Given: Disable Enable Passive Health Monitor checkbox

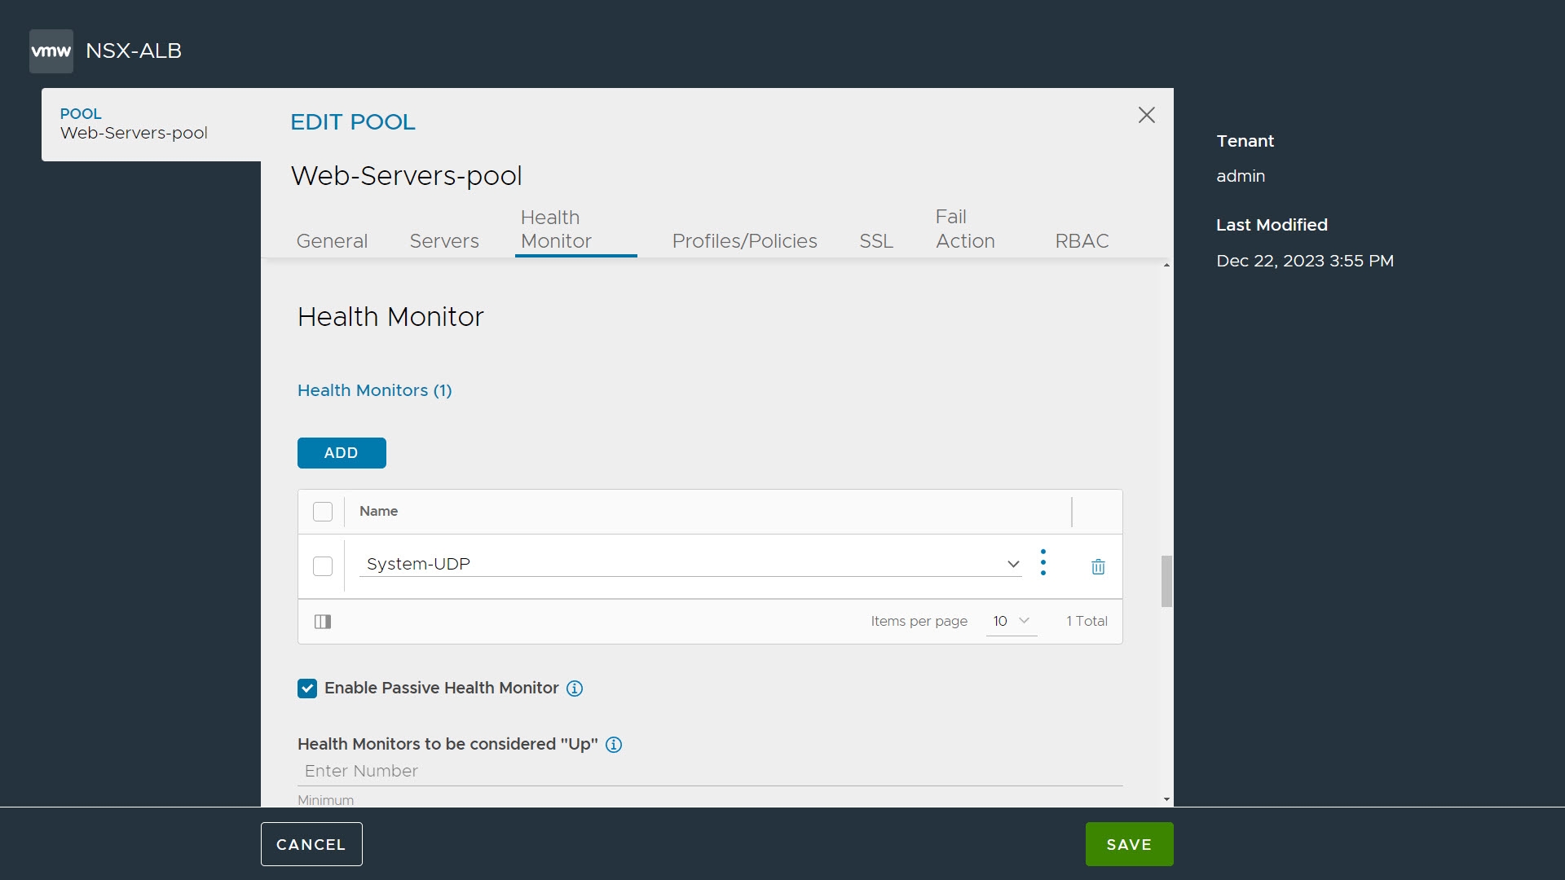Looking at the screenshot, I should [x=307, y=689].
